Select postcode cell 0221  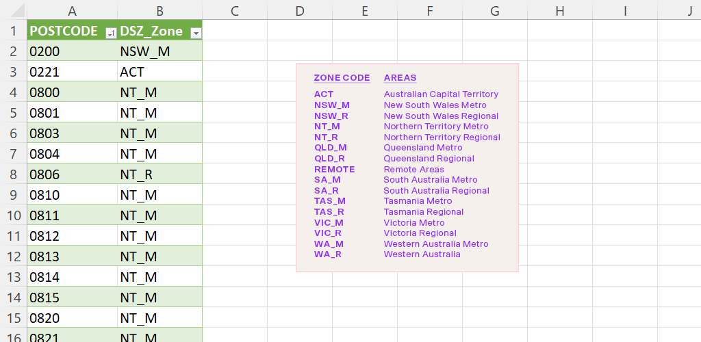(72, 72)
